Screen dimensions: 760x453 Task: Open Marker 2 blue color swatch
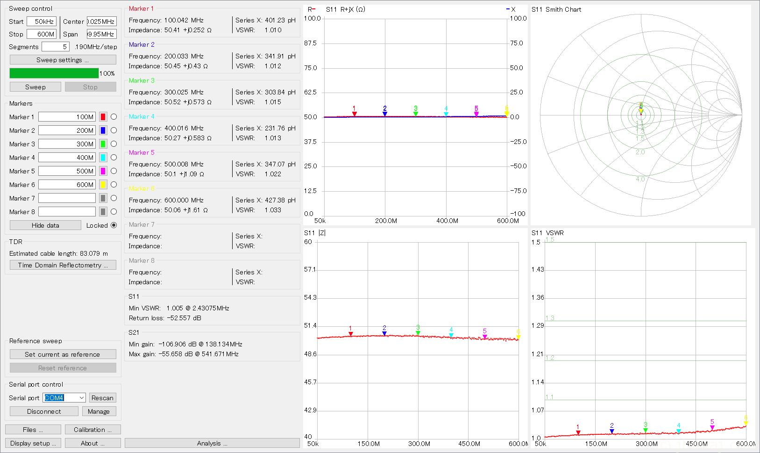(x=103, y=130)
